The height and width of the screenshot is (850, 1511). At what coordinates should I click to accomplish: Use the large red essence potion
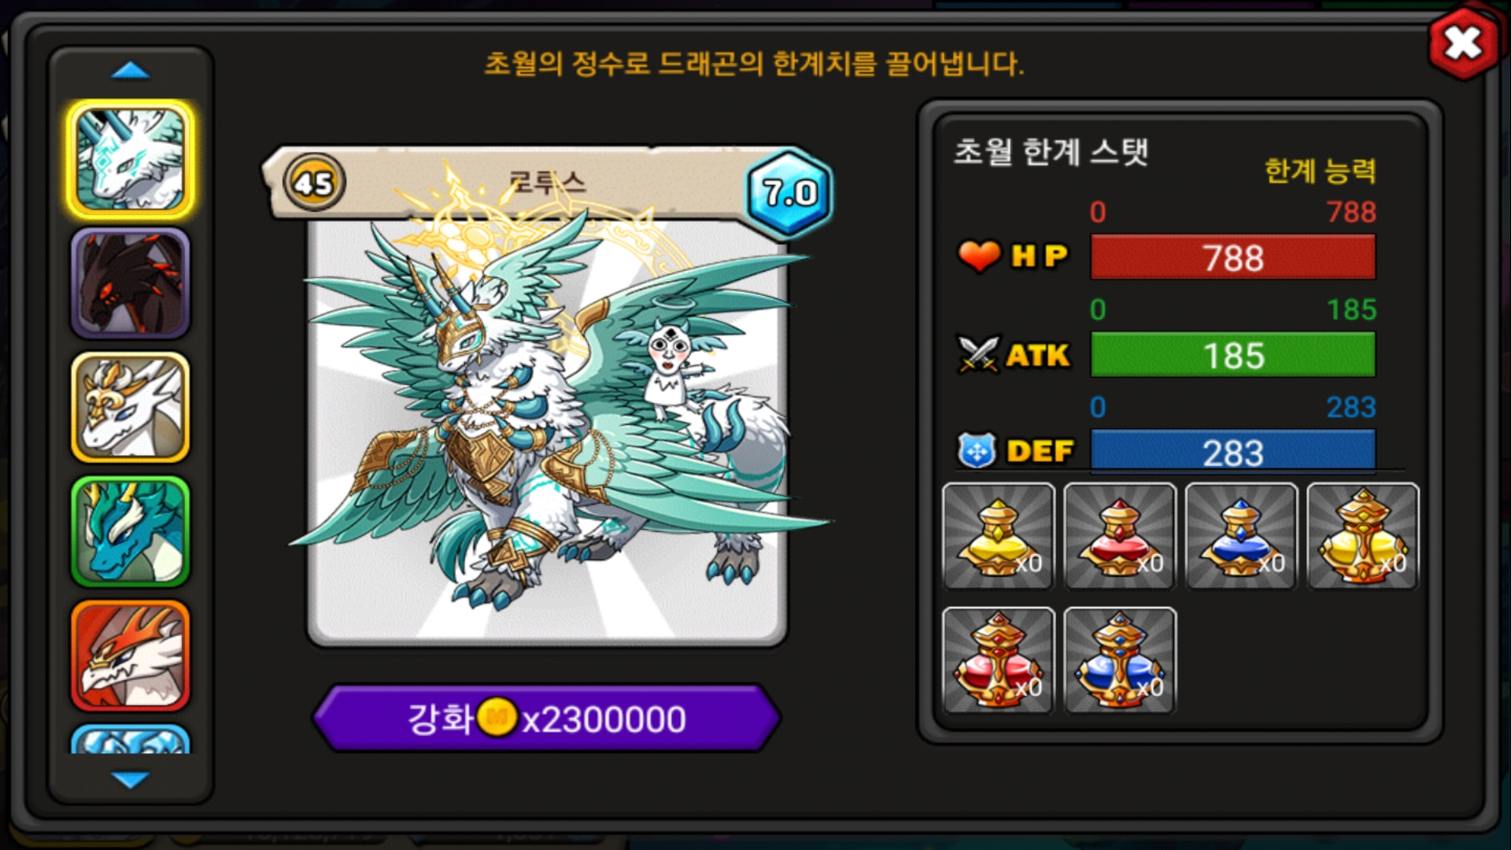coord(998,660)
